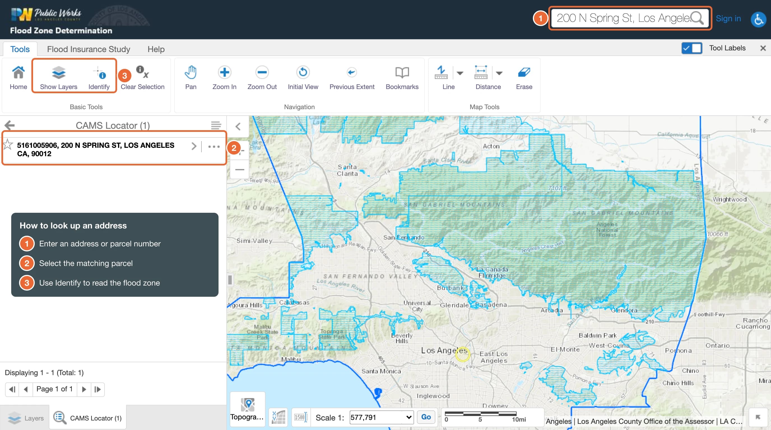Image resolution: width=771 pixels, height=430 pixels.
Task: Collapse the side panel with the chevron
Action: [x=238, y=127]
